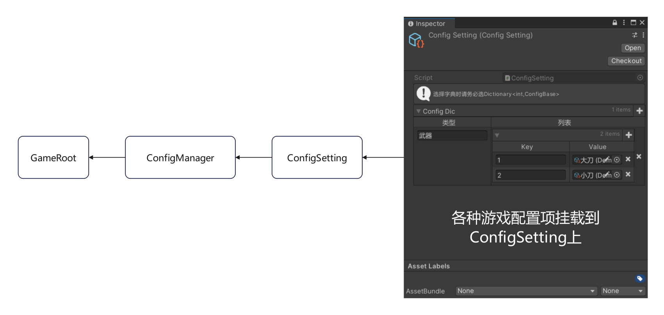Open the Inspector panel kebab menu

pyautogui.click(x=624, y=23)
